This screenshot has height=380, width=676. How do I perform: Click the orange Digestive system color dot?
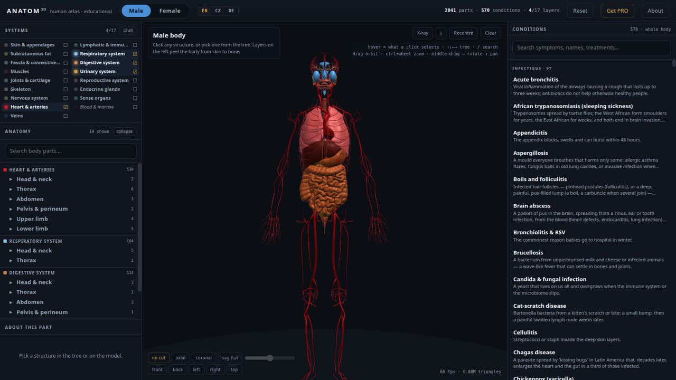coord(76,63)
